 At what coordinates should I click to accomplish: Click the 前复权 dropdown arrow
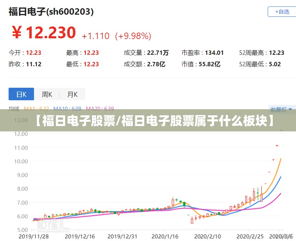tap(290, 109)
